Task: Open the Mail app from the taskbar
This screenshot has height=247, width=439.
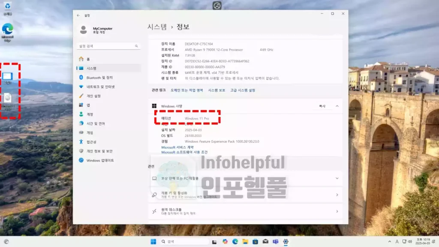Action: point(265,242)
